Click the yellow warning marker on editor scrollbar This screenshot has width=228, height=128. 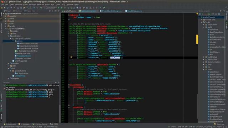click(x=197, y=39)
